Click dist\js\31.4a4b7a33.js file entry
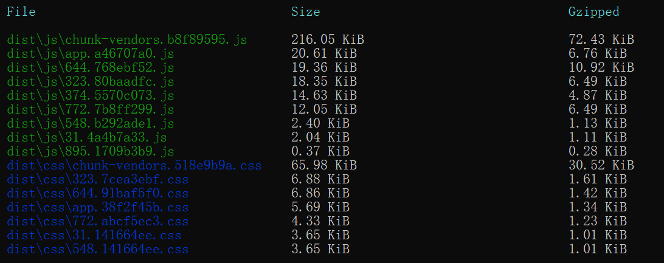The image size is (664, 263). pos(87,137)
